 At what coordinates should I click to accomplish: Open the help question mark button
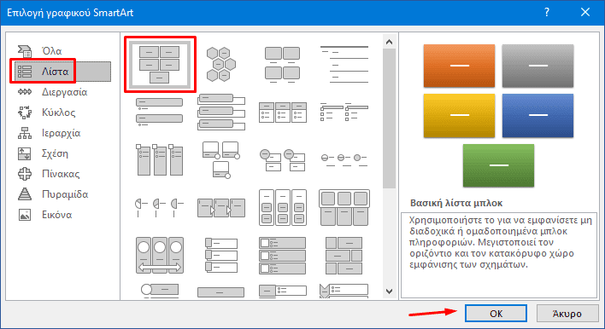(x=547, y=12)
